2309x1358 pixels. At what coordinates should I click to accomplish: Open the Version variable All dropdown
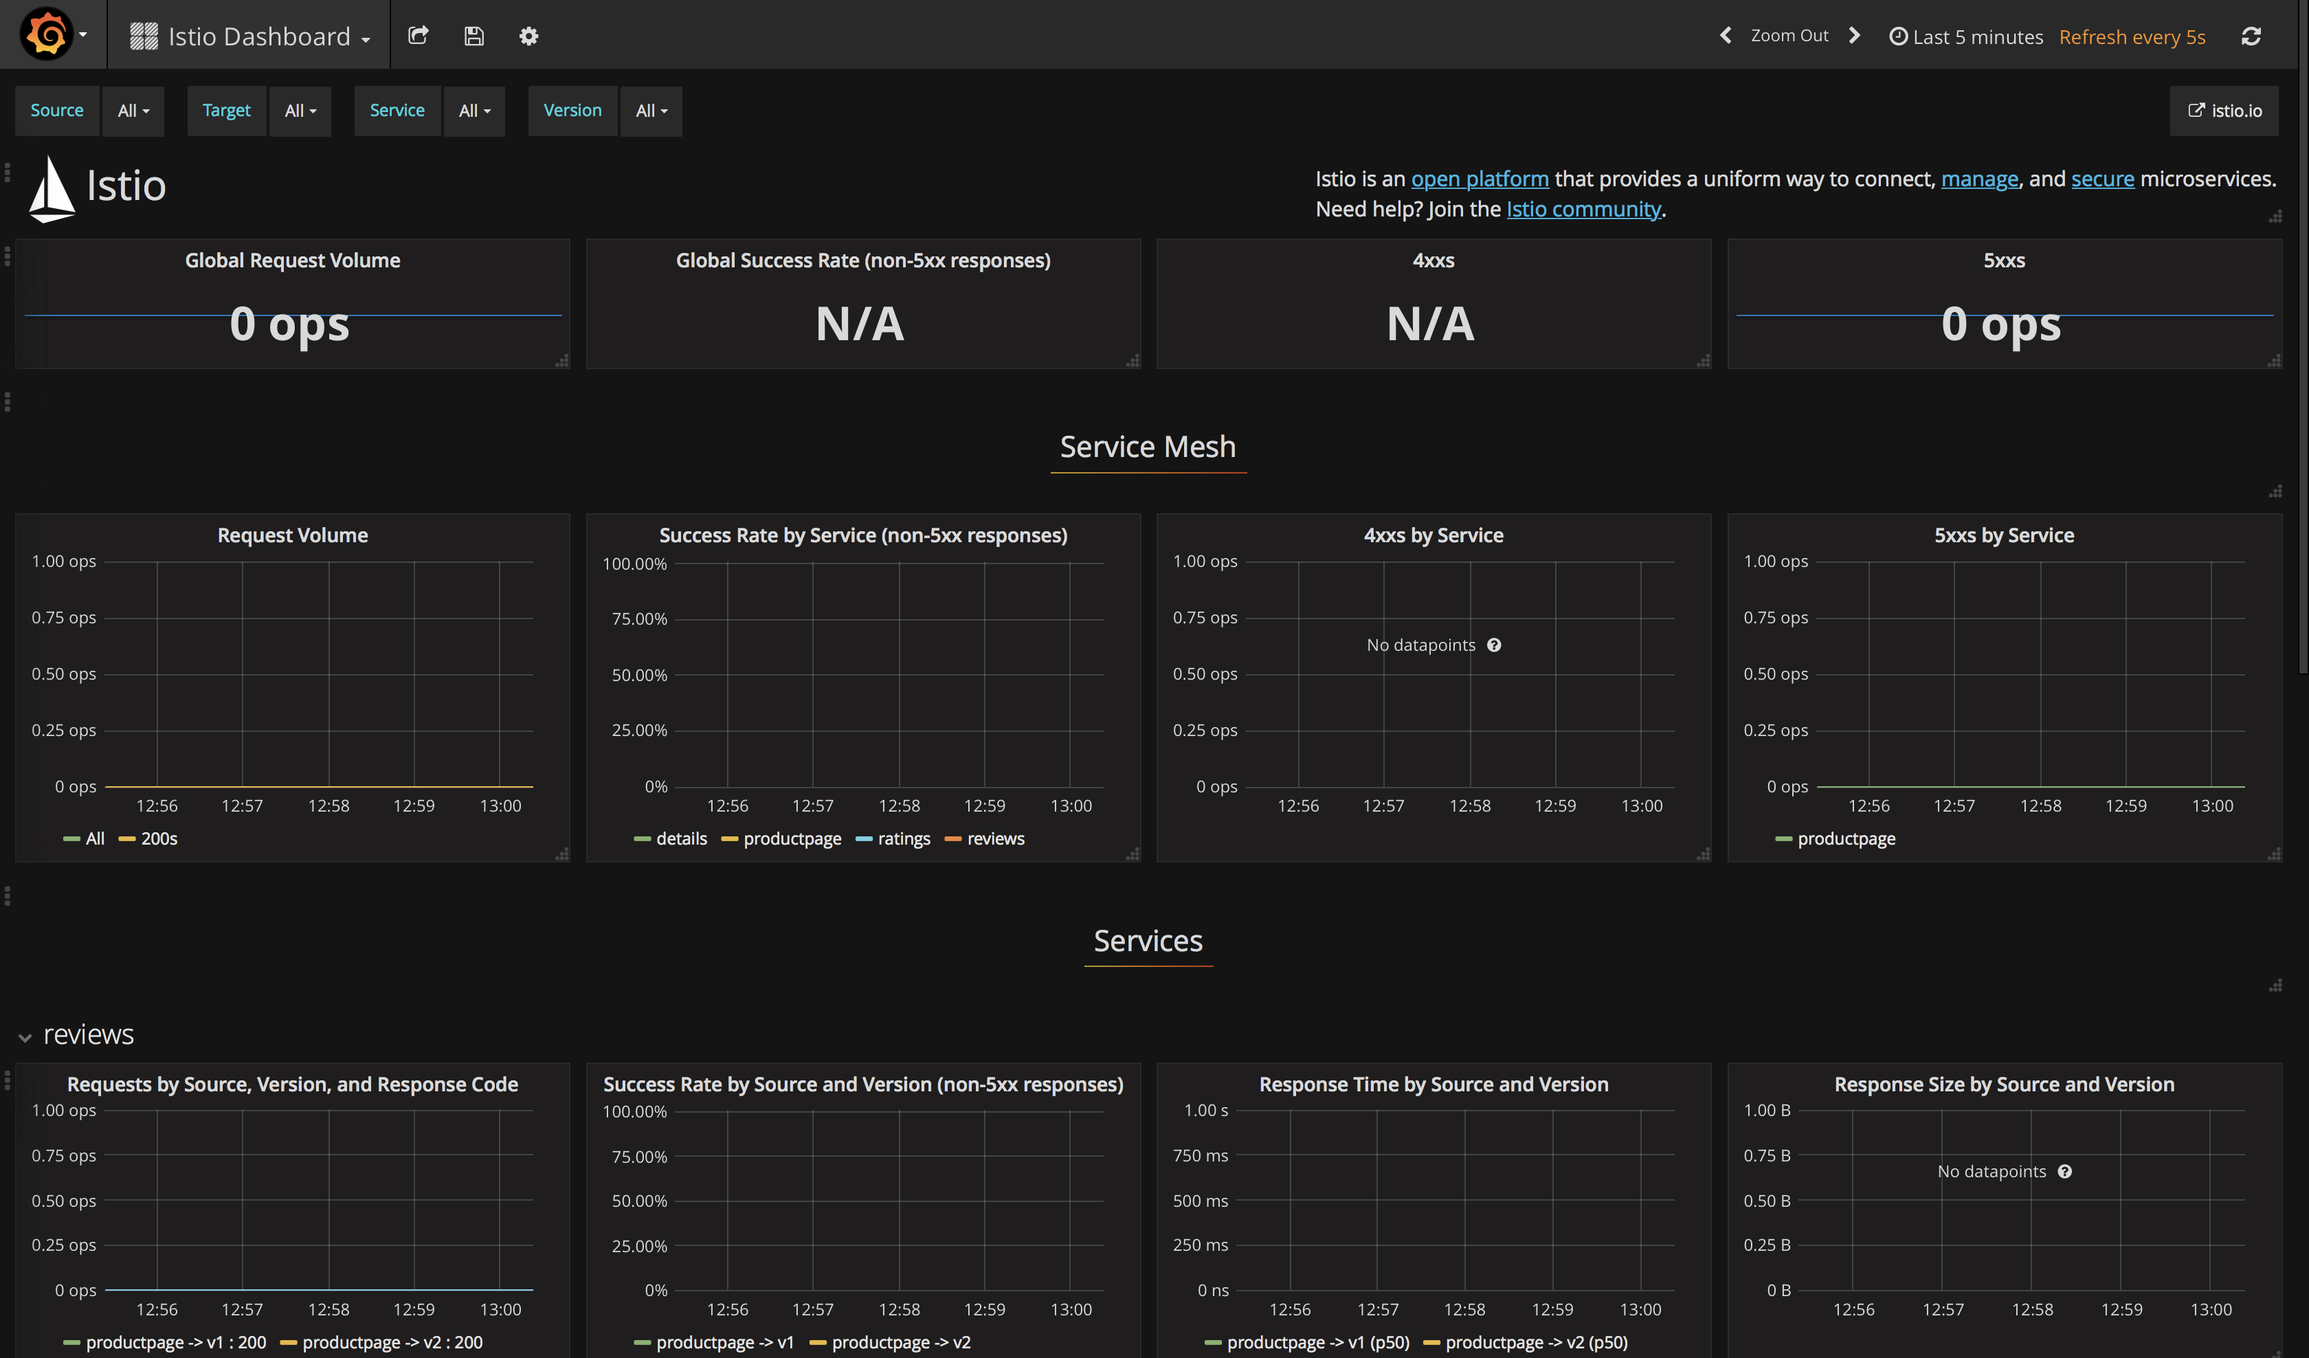coord(651,111)
